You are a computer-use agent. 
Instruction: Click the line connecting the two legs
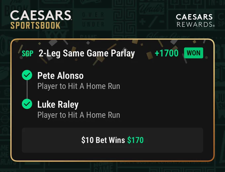[x=27, y=89]
